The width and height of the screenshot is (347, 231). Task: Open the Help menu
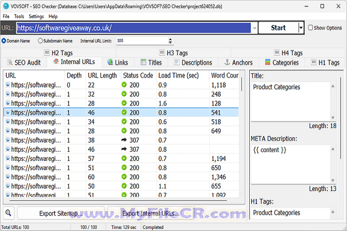tap(53, 16)
